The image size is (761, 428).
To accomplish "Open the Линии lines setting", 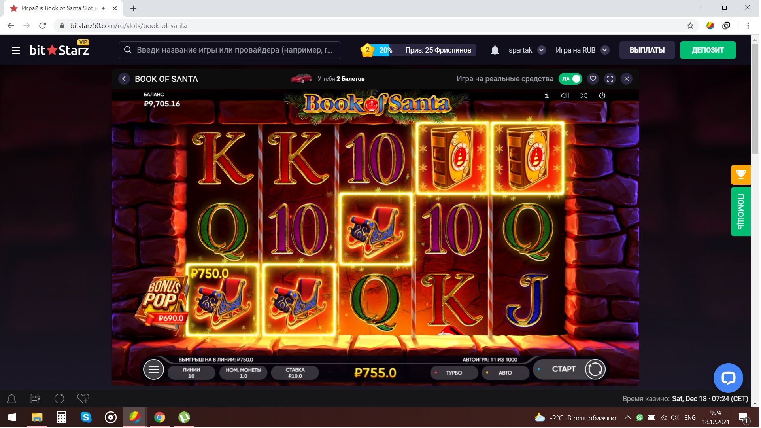I will pyautogui.click(x=192, y=373).
